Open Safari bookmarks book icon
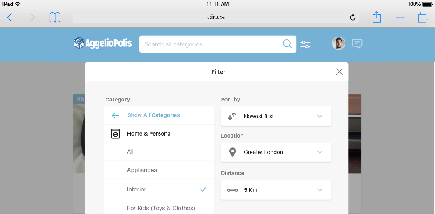The height and width of the screenshot is (214, 435). pyautogui.click(x=55, y=18)
